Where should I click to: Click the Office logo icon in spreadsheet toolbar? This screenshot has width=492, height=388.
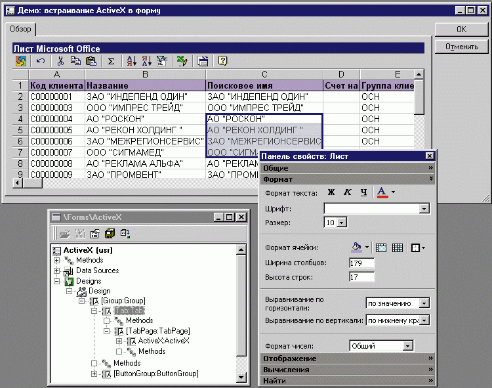click(x=21, y=61)
